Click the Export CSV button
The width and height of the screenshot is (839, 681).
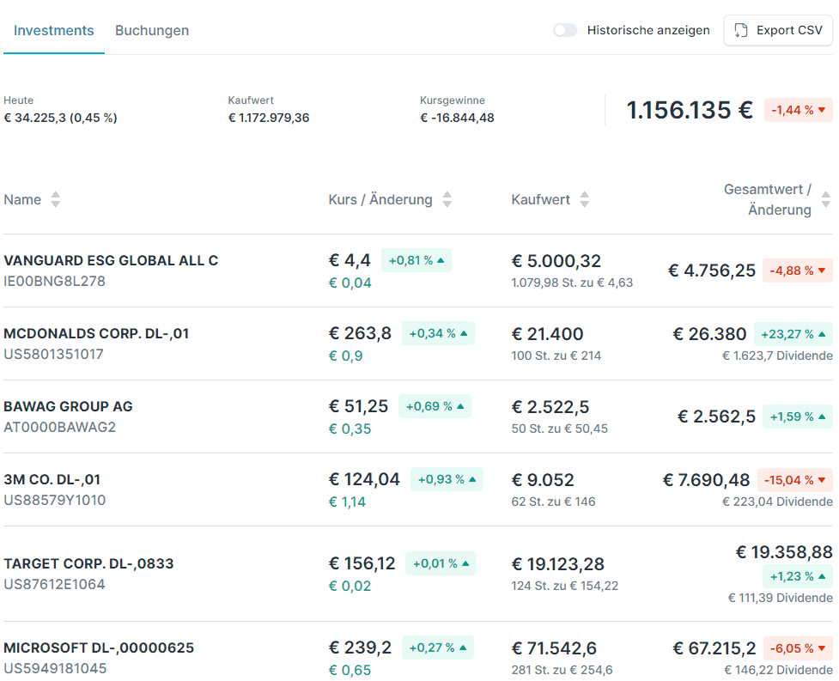coord(778,31)
